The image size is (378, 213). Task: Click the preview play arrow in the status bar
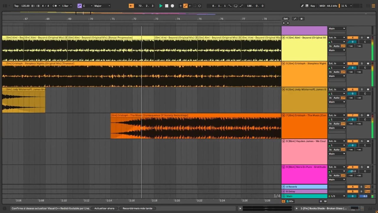[x=240, y=209]
